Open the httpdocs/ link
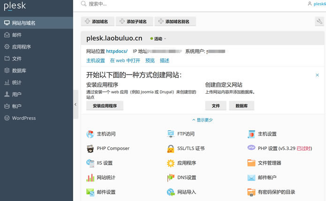This screenshot has width=326, height=201. [x=117, y=51]
